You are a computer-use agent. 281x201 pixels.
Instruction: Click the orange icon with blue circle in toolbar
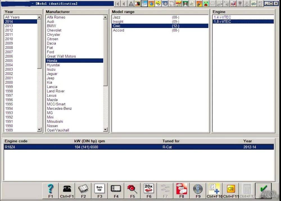[151, 4]
